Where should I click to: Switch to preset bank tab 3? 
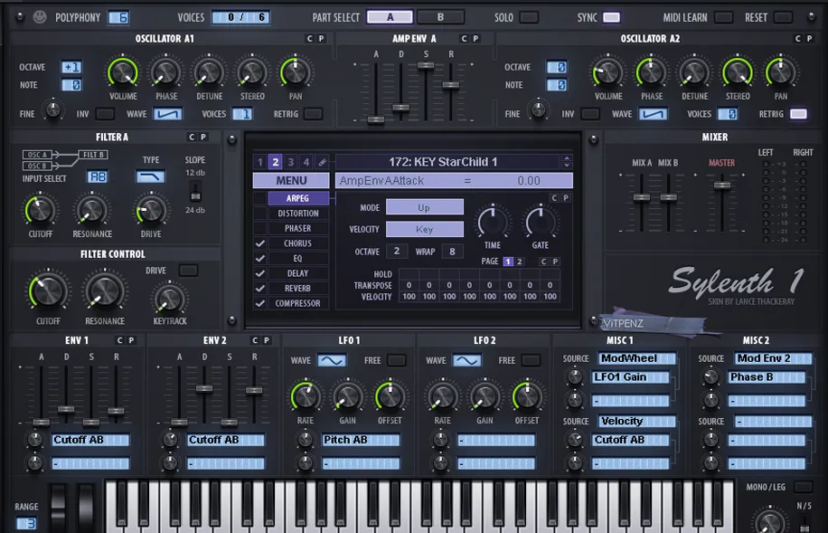click(x=290, y=162)
